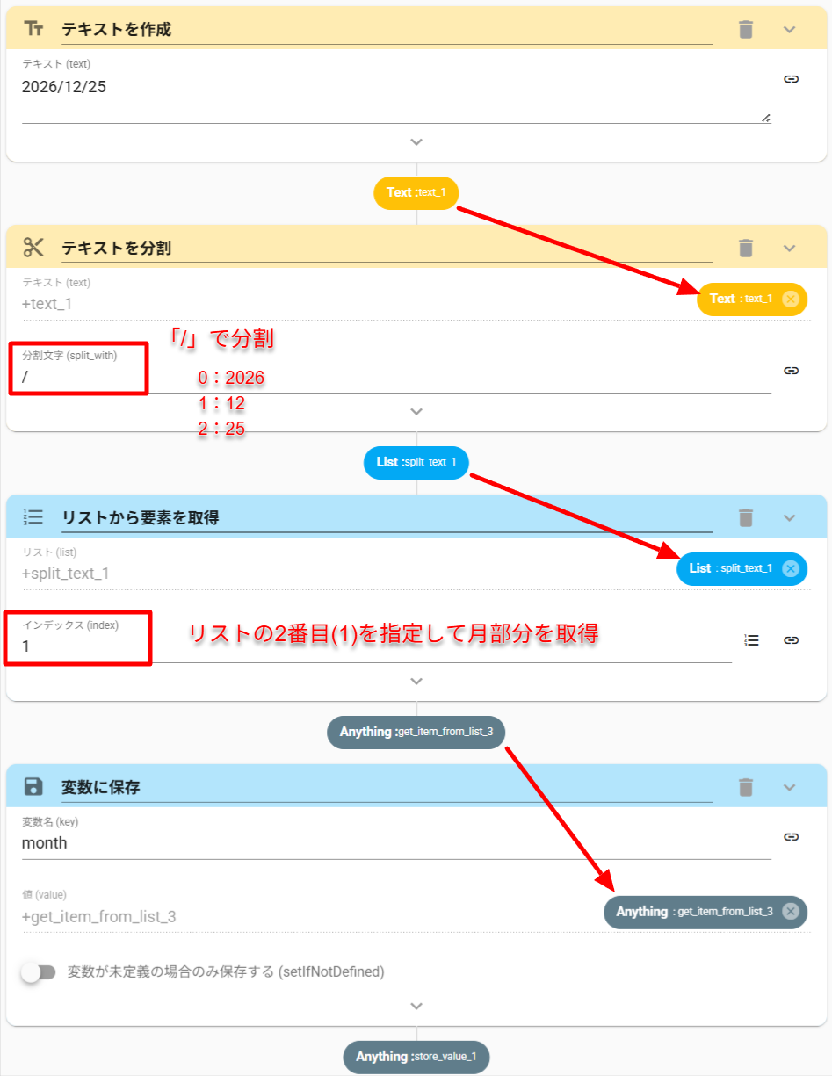This screenshot has width=832, height=1076.
Task: Click list icon beside the index field
Action: click(751, 640)
